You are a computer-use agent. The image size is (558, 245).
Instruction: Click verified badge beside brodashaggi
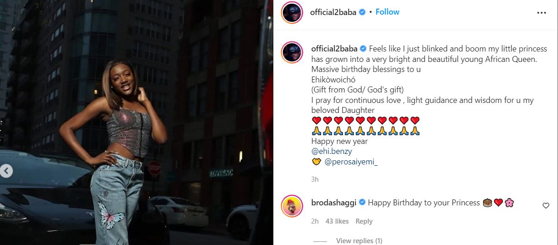tap(362, 202)
